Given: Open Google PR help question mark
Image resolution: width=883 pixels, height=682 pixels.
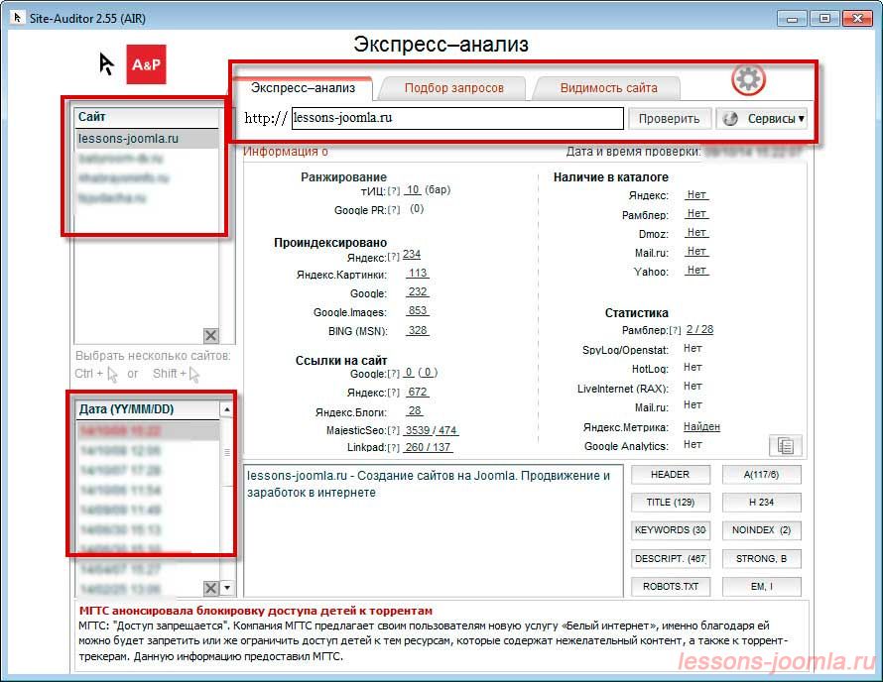Looking at the screenshot, I should tap(394, 210).
